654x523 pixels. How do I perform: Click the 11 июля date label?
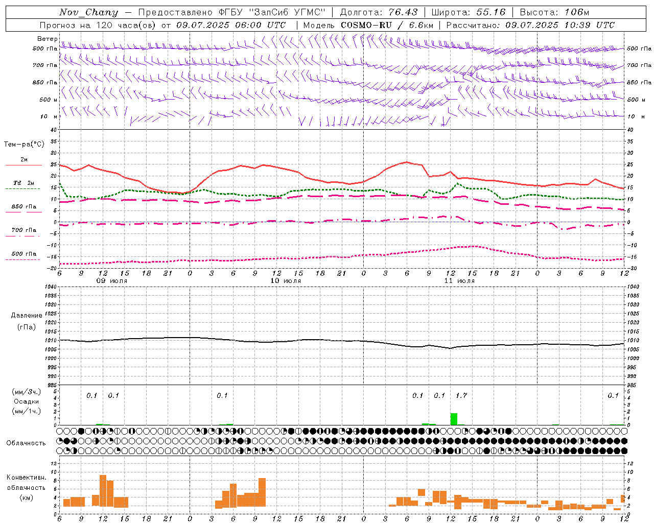(x=459, y=281)
